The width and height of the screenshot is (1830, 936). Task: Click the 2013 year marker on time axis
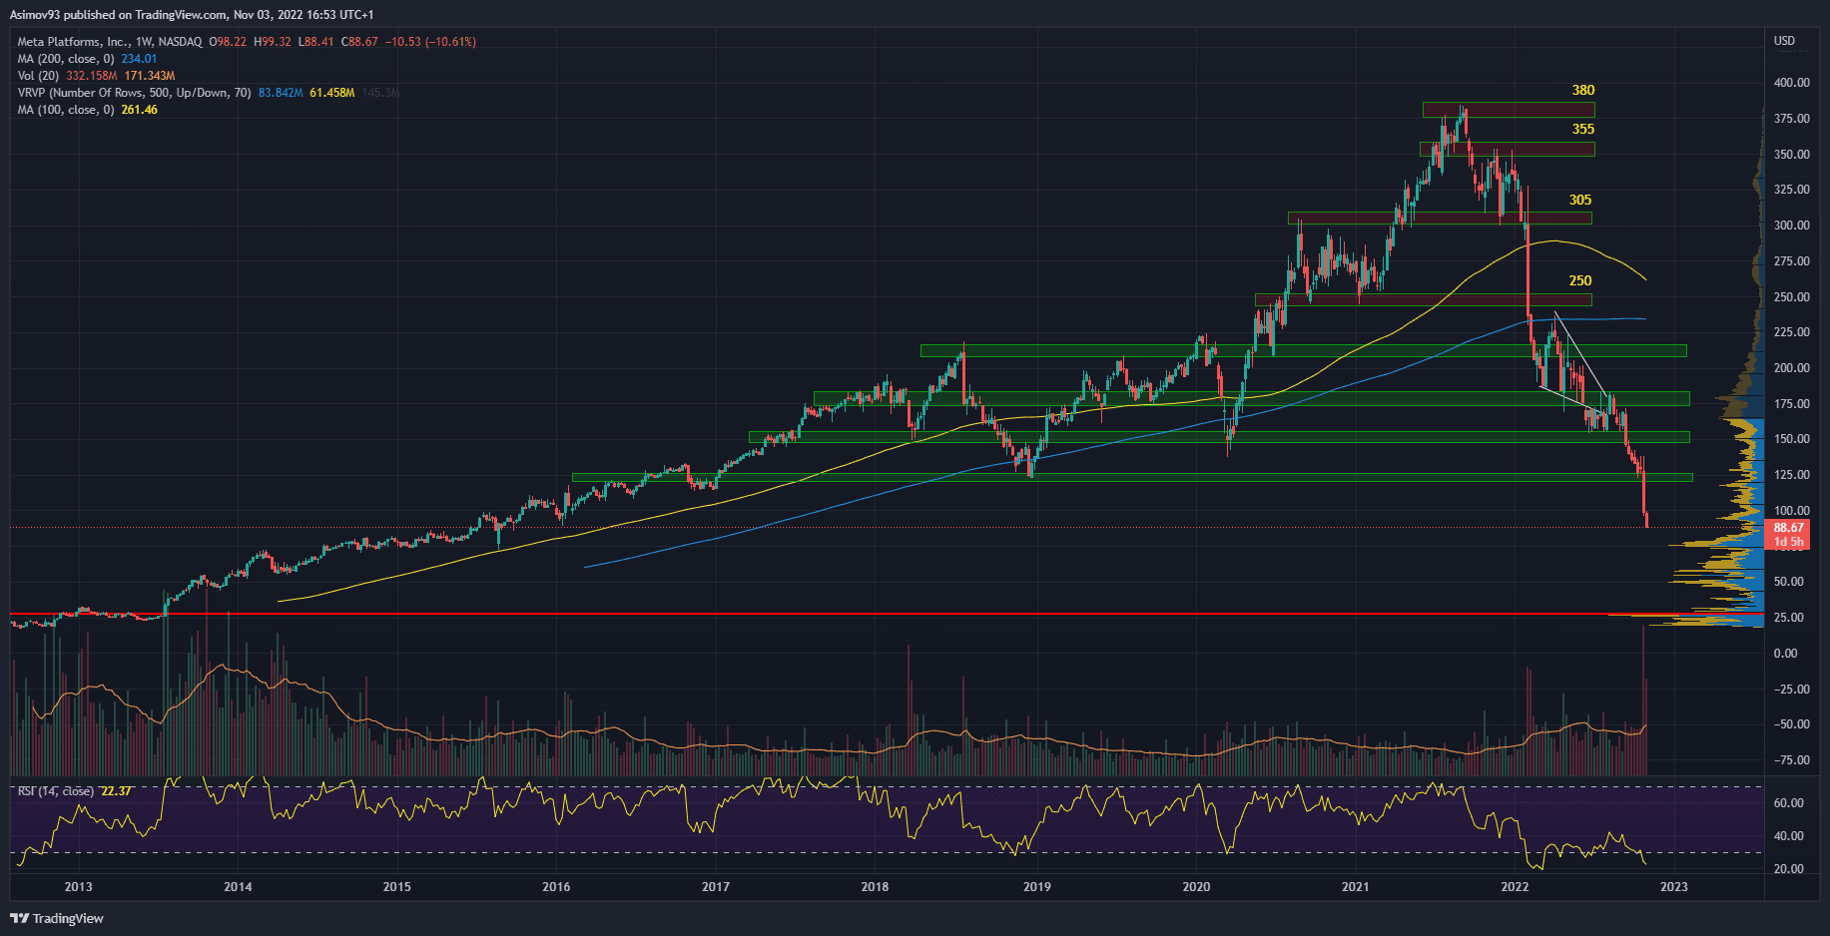(x=78, y=887)
